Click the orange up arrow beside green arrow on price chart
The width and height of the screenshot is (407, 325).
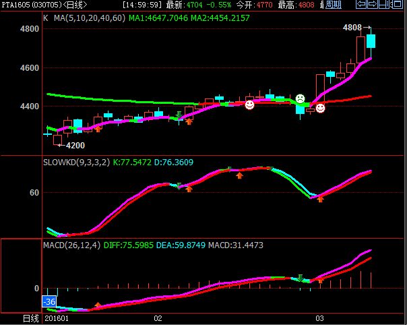[x=189, y=121]
